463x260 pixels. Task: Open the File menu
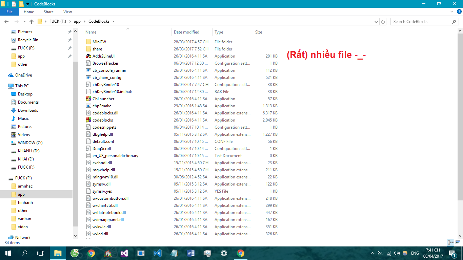(x=9, y=12)
